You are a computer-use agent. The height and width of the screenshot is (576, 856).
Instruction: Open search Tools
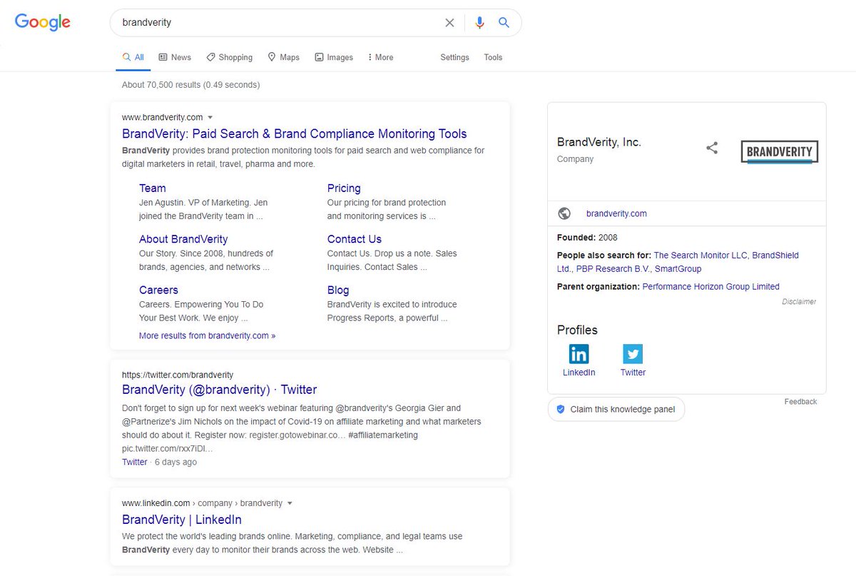click(x=493, y=57)
